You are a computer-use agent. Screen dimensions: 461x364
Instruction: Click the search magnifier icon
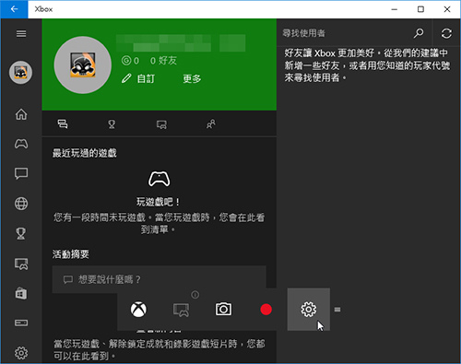419,33
